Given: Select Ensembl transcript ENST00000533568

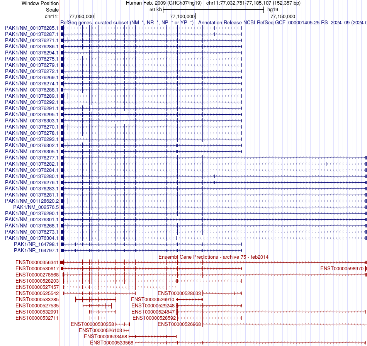Looking at the screenshot, I should pyautogui.click(x=112, y=343).
